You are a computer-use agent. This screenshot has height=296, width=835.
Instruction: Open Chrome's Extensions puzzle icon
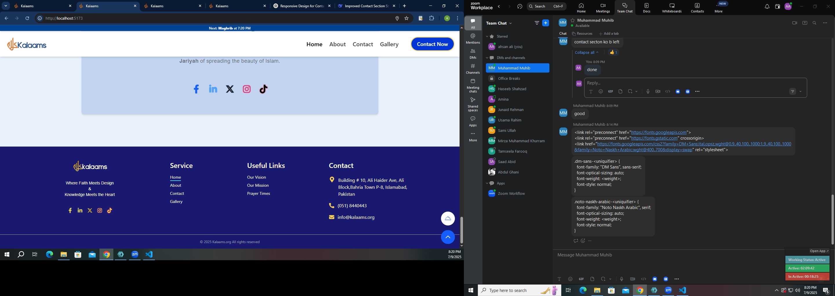(x=431, y=18)
